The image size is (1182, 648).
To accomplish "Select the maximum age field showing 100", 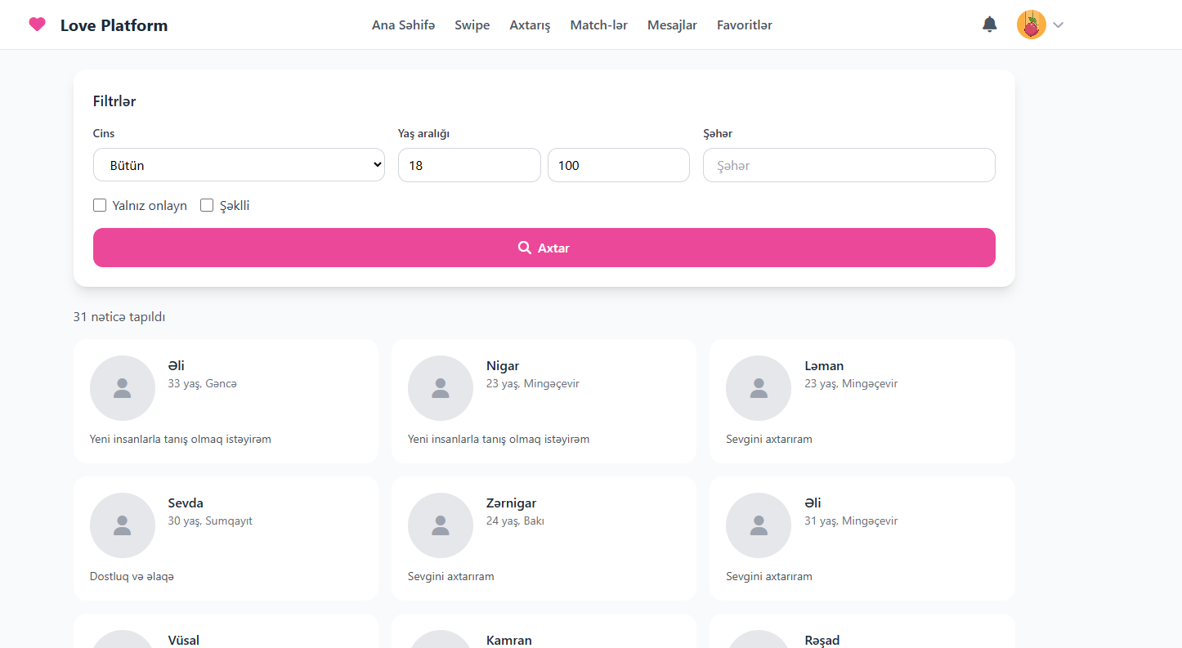I will 618,165.
